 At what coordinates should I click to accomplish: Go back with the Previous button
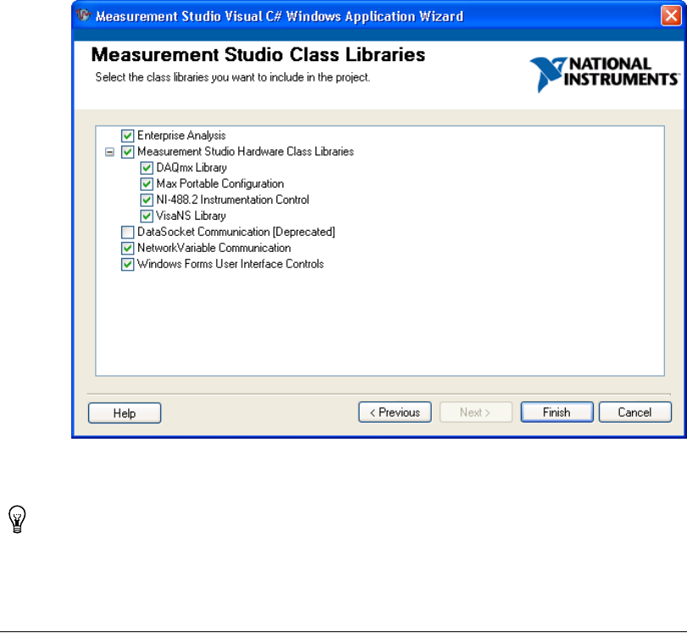[394, 412]
